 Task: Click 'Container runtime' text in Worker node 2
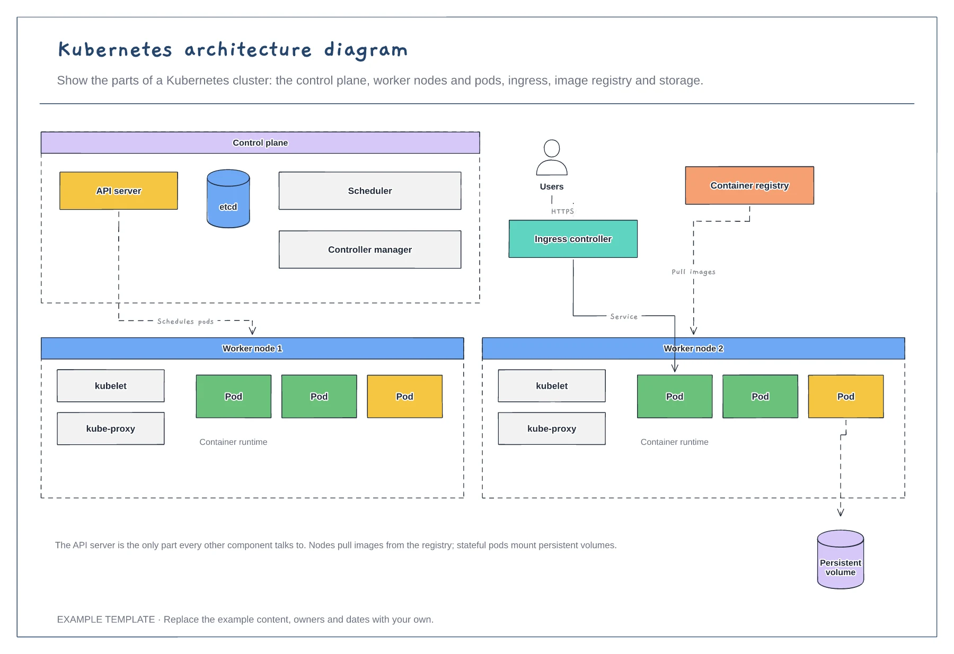click(674, 442)
